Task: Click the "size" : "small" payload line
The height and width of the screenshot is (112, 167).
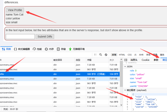Action: [144, 102]
